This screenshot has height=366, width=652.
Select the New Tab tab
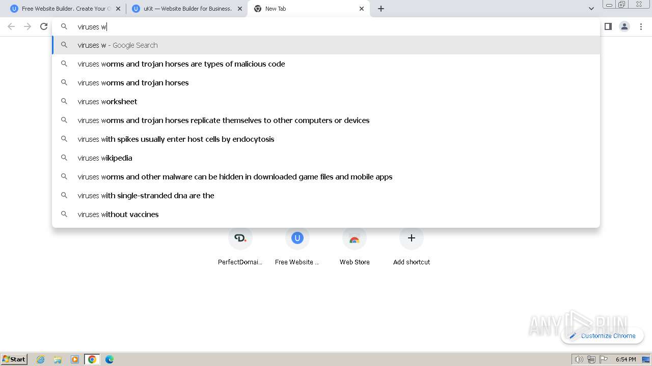(x=309, y=9)
